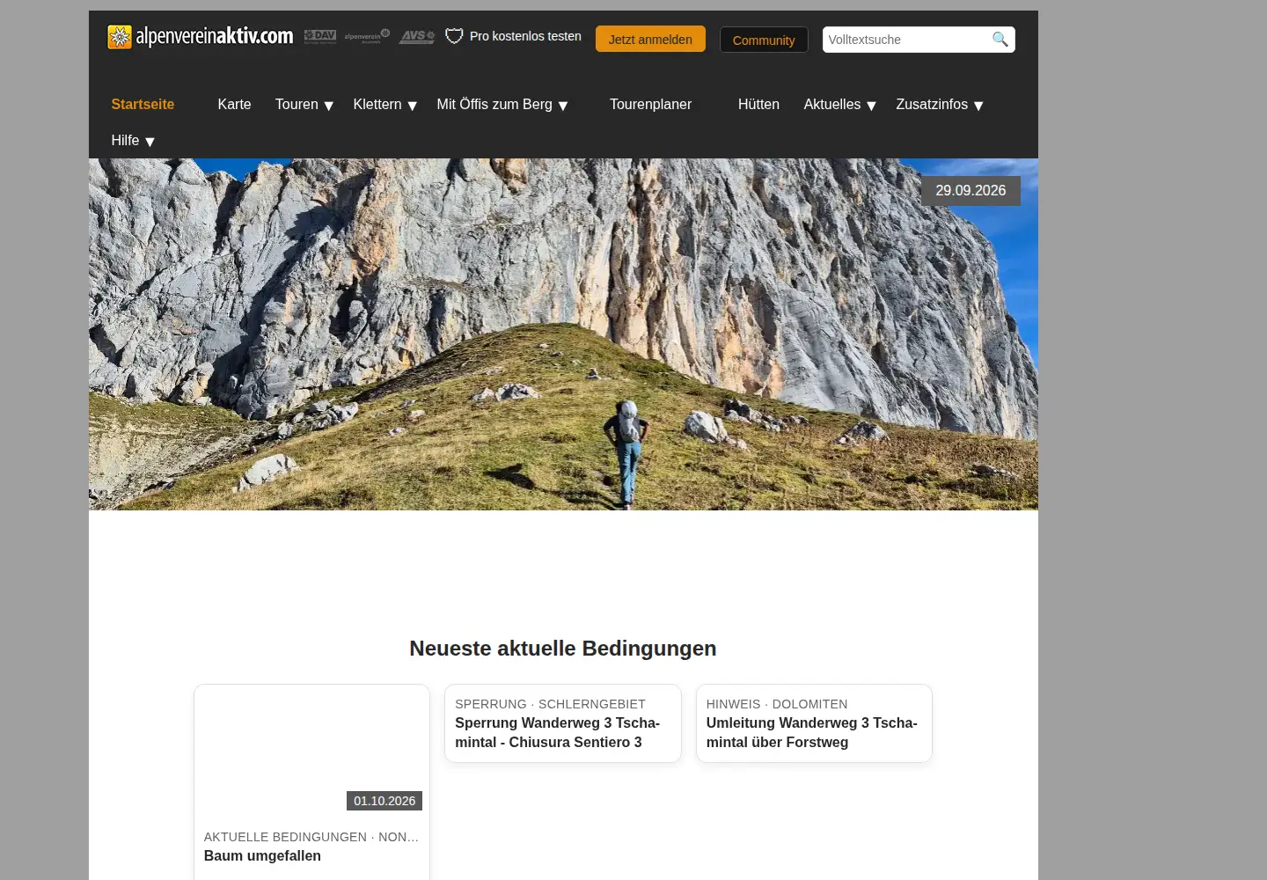Click the SPERRUNG · SCHLERNGEBIET label
1267x880 pixels.
tap(550, 704)
